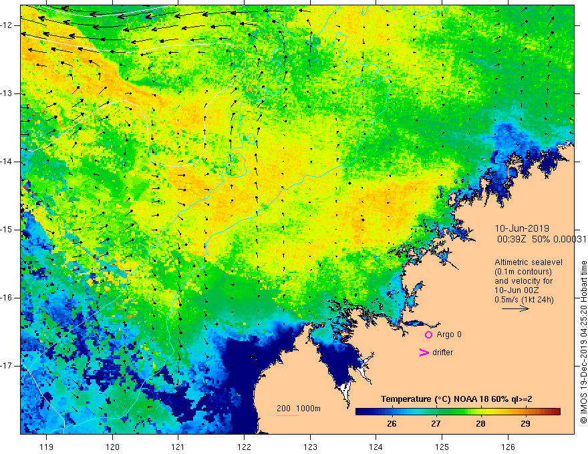Screen dimensions: 588x454
Task: Click the magenta Argo 0 circle marker
Action: click(x=428, y=334)
